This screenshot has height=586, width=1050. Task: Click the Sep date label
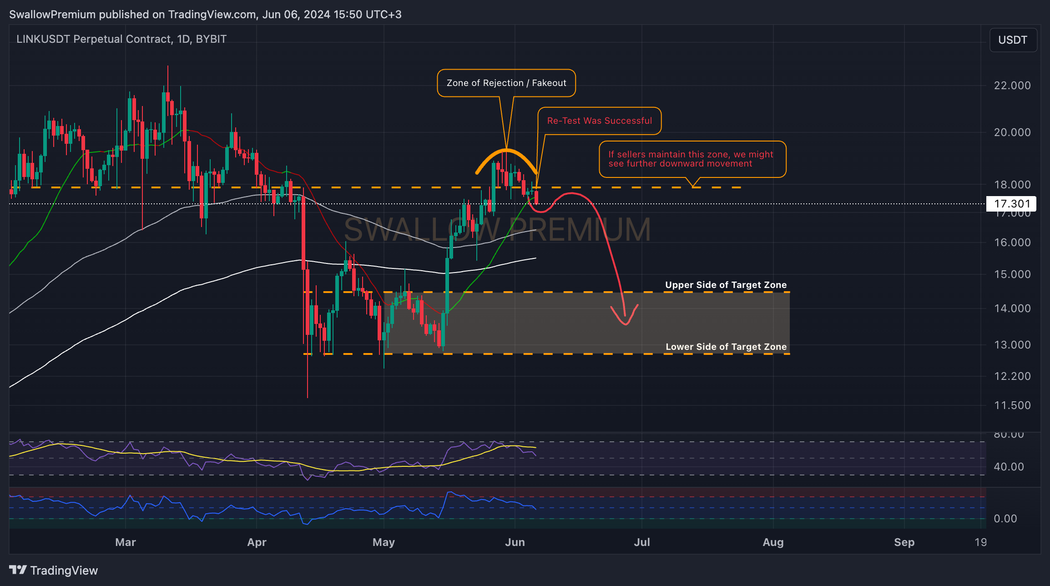tap(904, 542)
